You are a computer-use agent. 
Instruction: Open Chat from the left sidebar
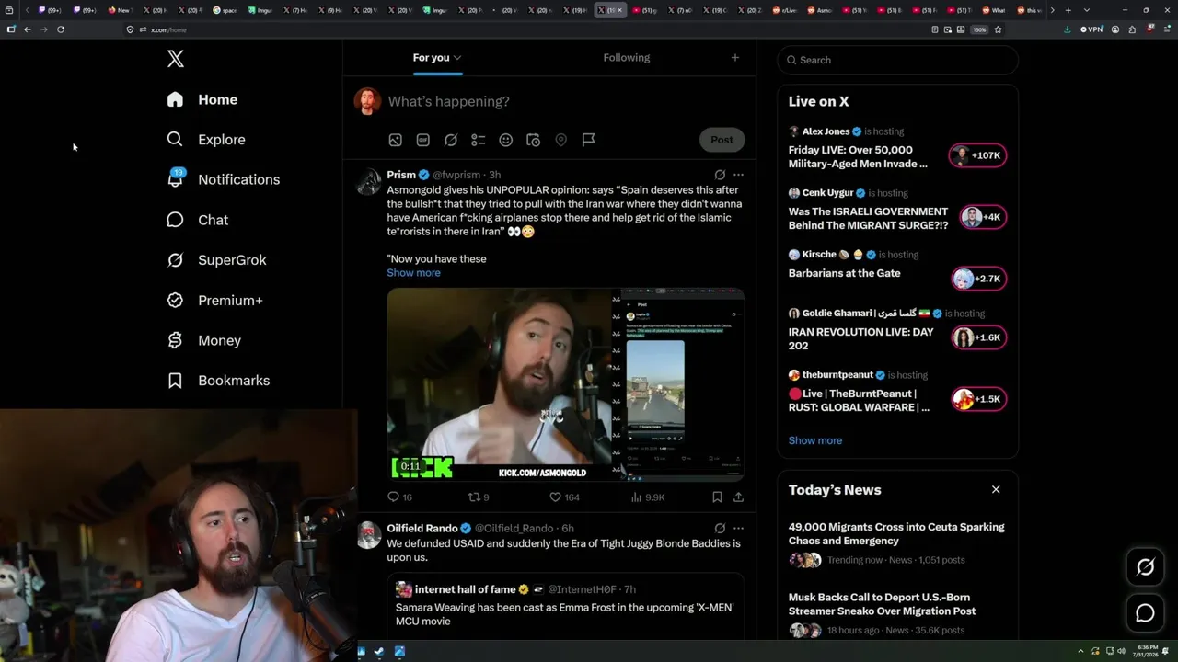point(197,220)
